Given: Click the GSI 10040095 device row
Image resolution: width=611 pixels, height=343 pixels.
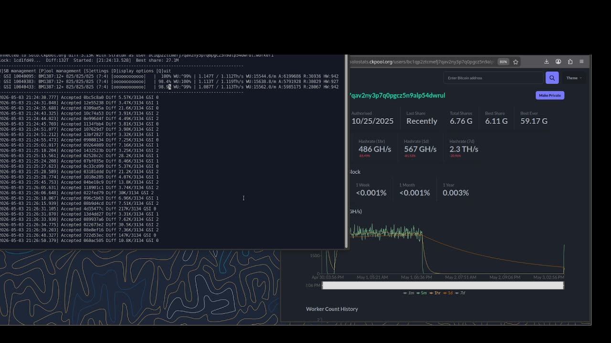Looking at the screenshot, I should click(169, 76).
